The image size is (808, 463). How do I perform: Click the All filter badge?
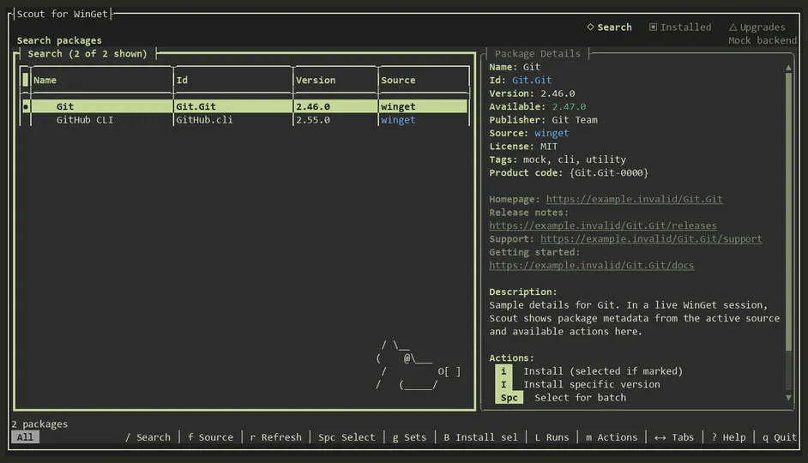click(25, 437)
